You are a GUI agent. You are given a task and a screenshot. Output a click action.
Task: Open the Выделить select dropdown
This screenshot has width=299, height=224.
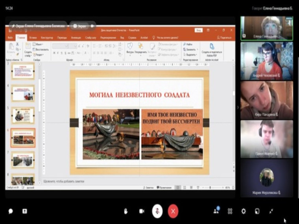pyautogui.click(x=190, y=55)
